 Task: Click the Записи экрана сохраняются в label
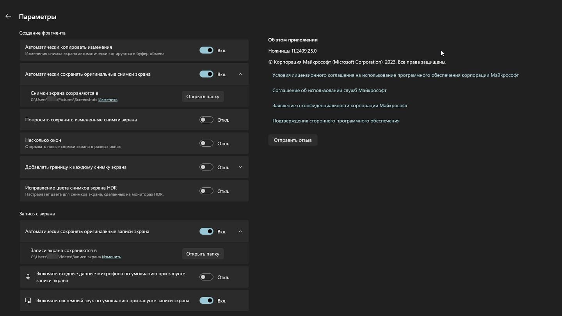(x=64, y=250)
